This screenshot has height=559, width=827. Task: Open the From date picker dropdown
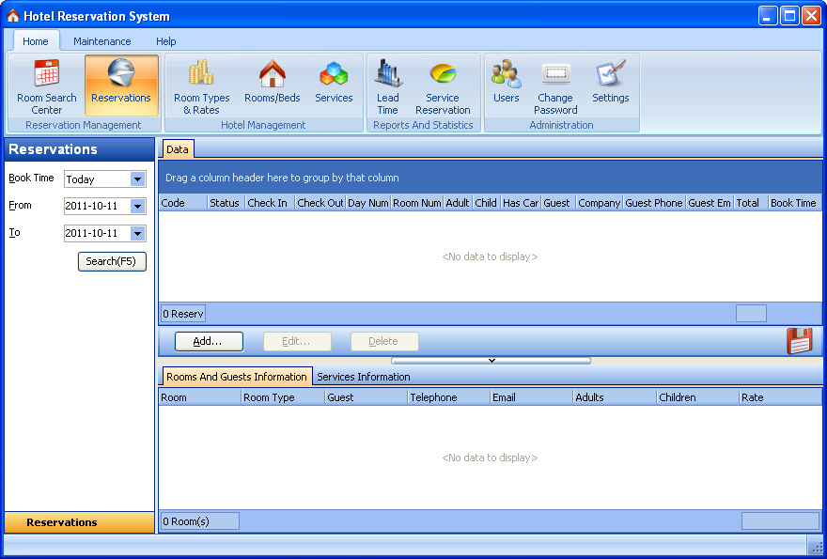138,207
